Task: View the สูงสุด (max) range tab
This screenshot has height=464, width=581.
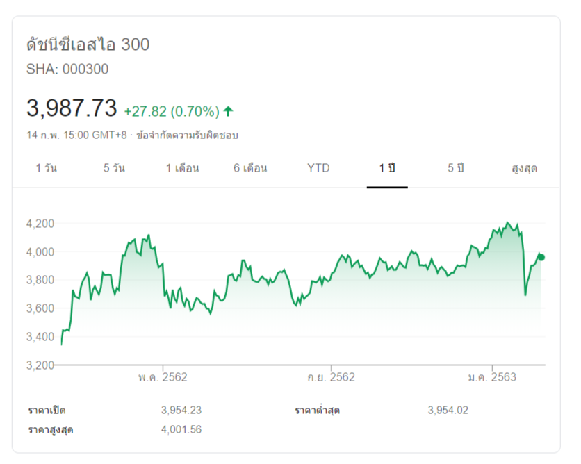Action: pos(524,168)
